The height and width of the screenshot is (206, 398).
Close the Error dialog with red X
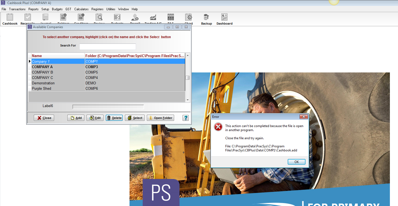pos(304,117)
